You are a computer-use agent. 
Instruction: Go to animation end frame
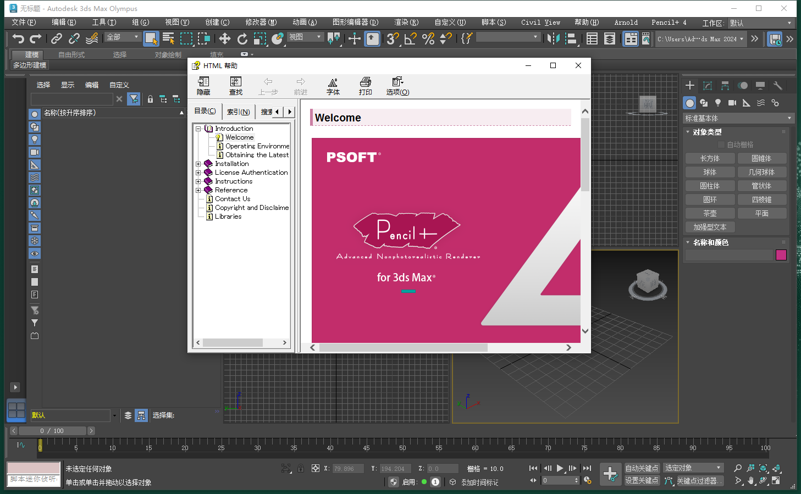tap(587, 468)
